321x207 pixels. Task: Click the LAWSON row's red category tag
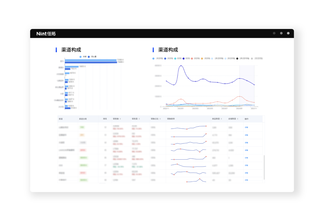(x=82, y=150)
